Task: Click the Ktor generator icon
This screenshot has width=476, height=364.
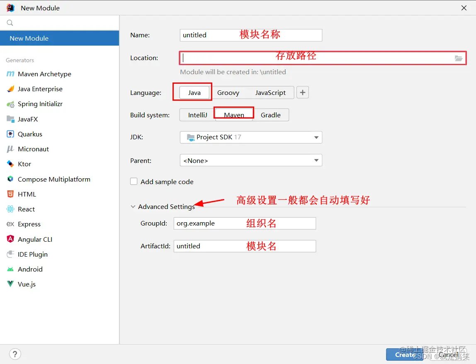Action: (10, 164)
